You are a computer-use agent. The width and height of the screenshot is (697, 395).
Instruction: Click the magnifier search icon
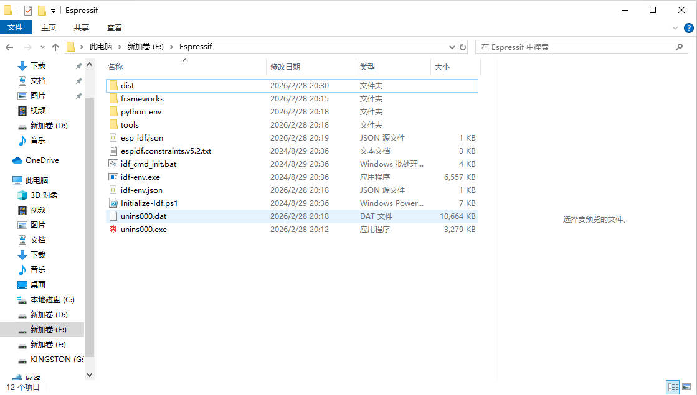pos(679,47)
